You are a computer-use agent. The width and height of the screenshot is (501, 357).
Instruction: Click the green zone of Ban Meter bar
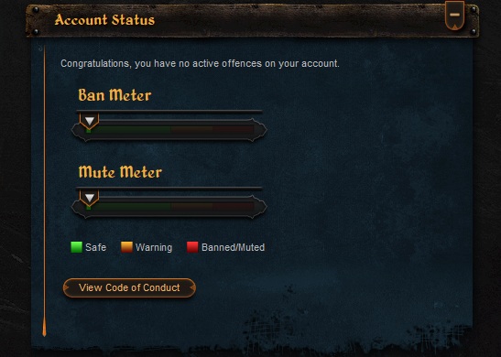click(129, 130)
